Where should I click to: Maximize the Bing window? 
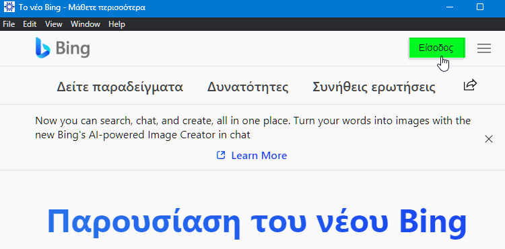[x=480, y=7]
